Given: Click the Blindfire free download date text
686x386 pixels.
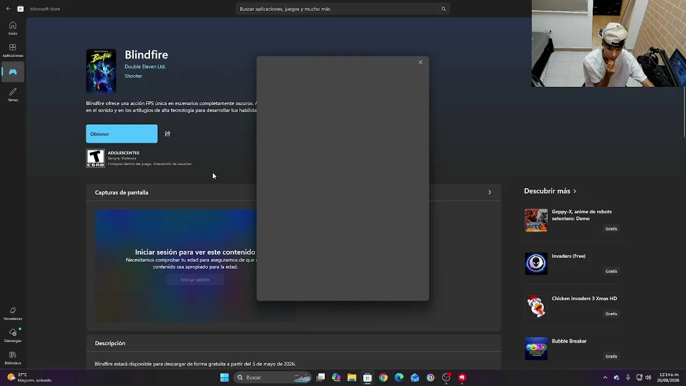Looking at the screenshot, I should [195, 364].
